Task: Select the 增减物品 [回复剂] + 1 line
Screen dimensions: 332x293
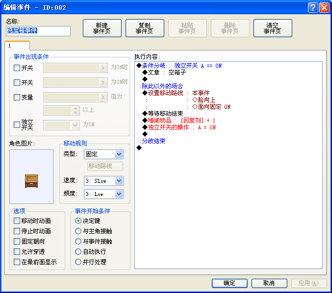Action: 179,121
